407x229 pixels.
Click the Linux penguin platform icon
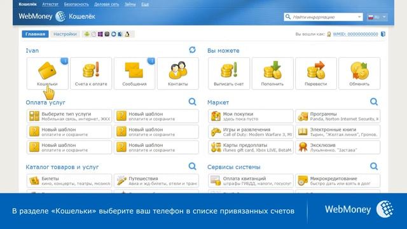point(127,34)
